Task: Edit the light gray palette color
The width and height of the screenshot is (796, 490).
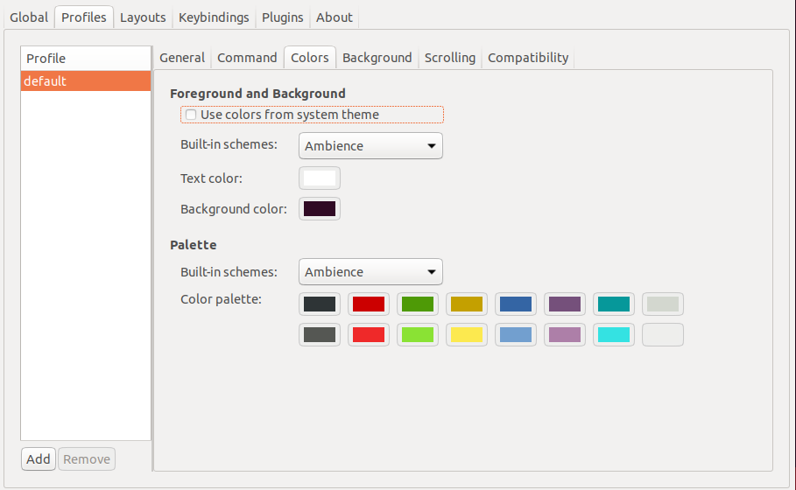Action: [663, 304]
